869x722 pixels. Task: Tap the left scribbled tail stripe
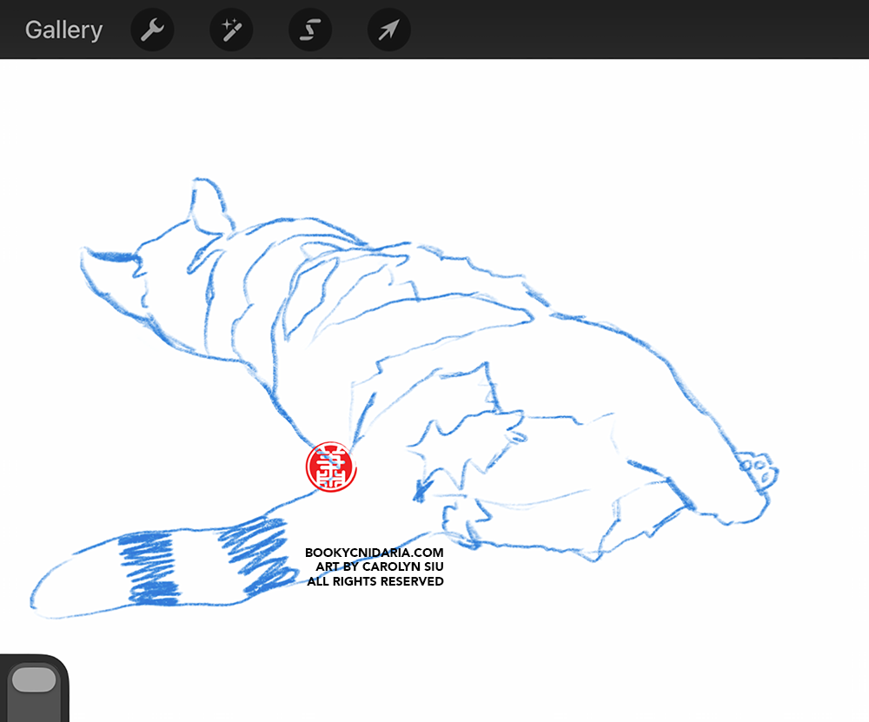(x=148, y=569)
